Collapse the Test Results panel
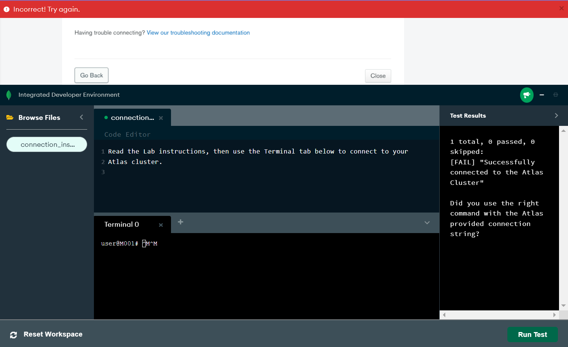 (556, 116)
